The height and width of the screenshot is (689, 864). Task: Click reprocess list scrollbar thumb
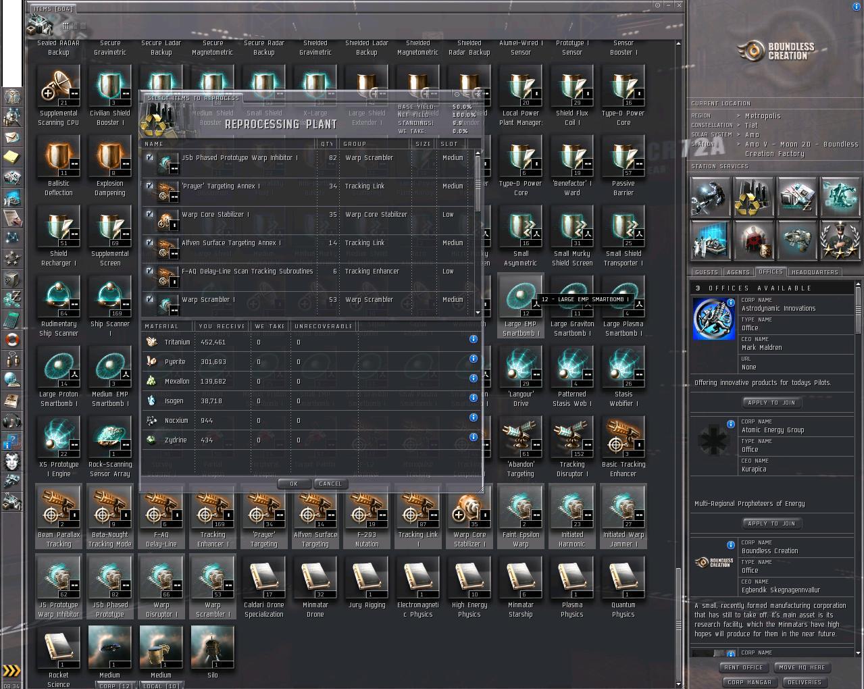478,185
